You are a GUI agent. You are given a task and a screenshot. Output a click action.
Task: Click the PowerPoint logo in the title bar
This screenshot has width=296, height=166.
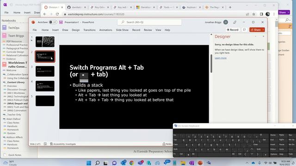tap(33, 22)
